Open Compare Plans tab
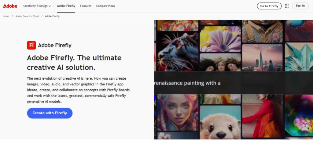The image size is (313, 145). pyautogui.click(x=105, y=6)
